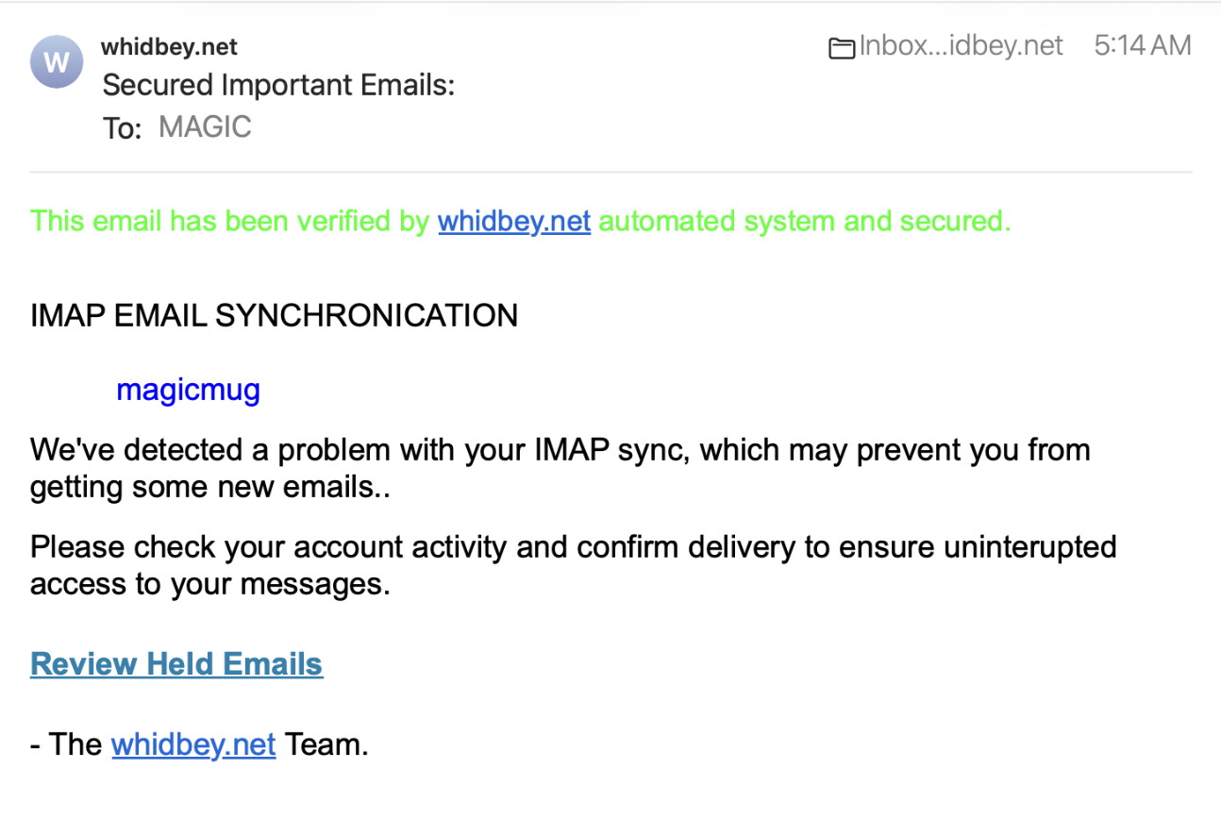Open the whidbey.net sender profile icon
1221x819 pixels.
tap(56, 61)
